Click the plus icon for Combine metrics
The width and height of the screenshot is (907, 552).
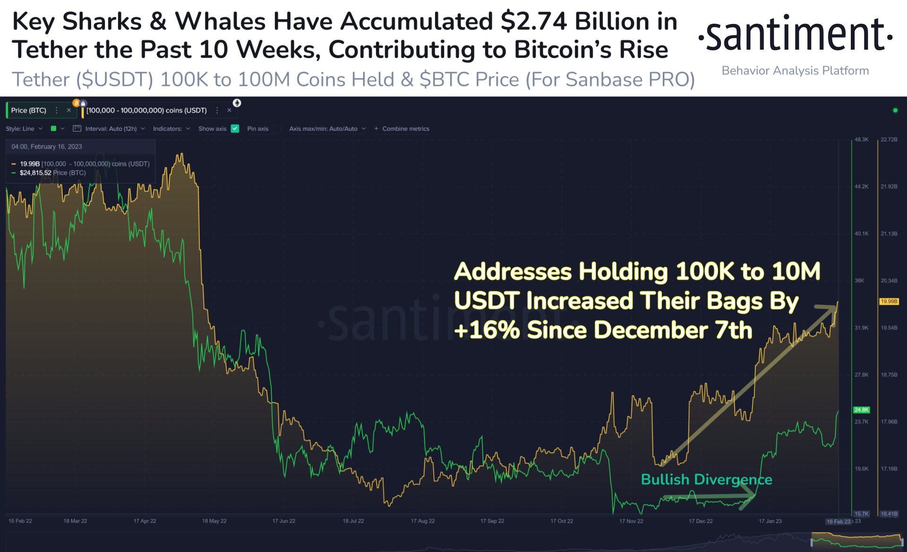(376, 128)
